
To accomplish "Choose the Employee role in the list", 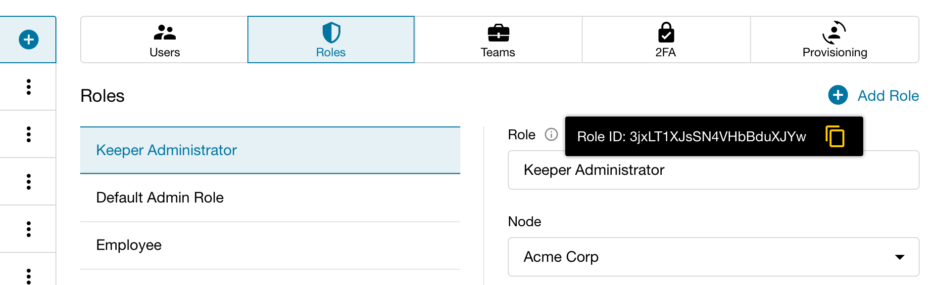I will click(270, 245).
